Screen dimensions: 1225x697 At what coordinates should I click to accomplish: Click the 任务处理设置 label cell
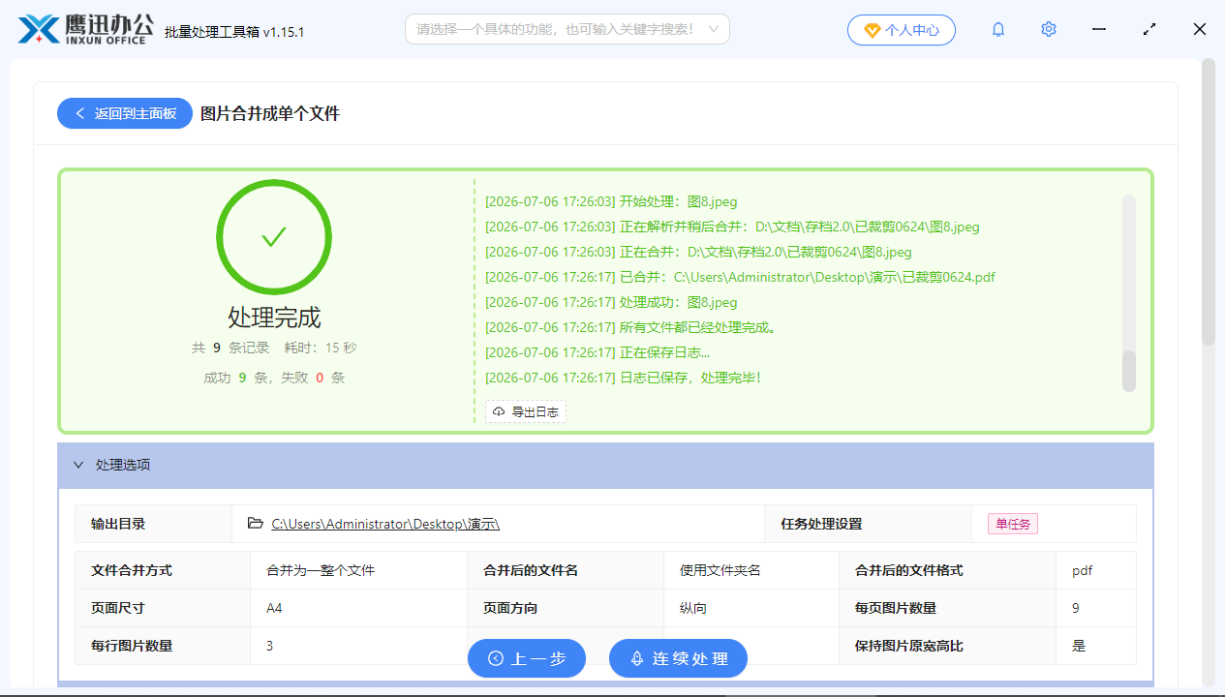pyautogui.click(x=868, y=524)
